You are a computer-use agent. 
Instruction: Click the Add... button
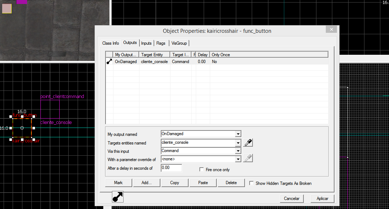click(x=147, y=183)
